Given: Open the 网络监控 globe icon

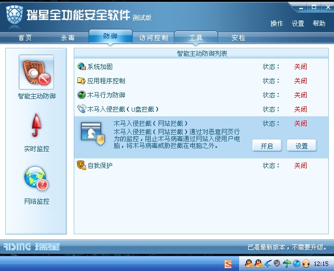Looking at the screenshot, I should pyautogui.click(x=36, y=178).
